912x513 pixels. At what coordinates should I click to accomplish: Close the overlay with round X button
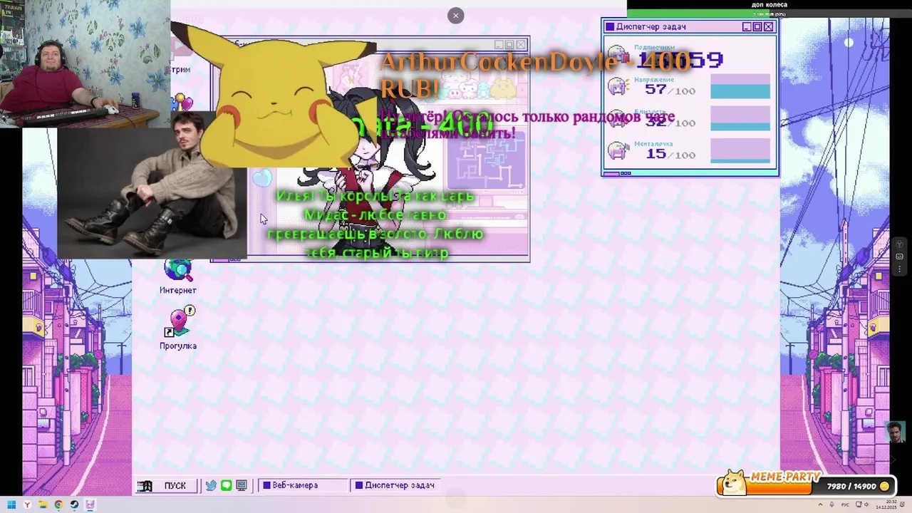coord(456,16)
